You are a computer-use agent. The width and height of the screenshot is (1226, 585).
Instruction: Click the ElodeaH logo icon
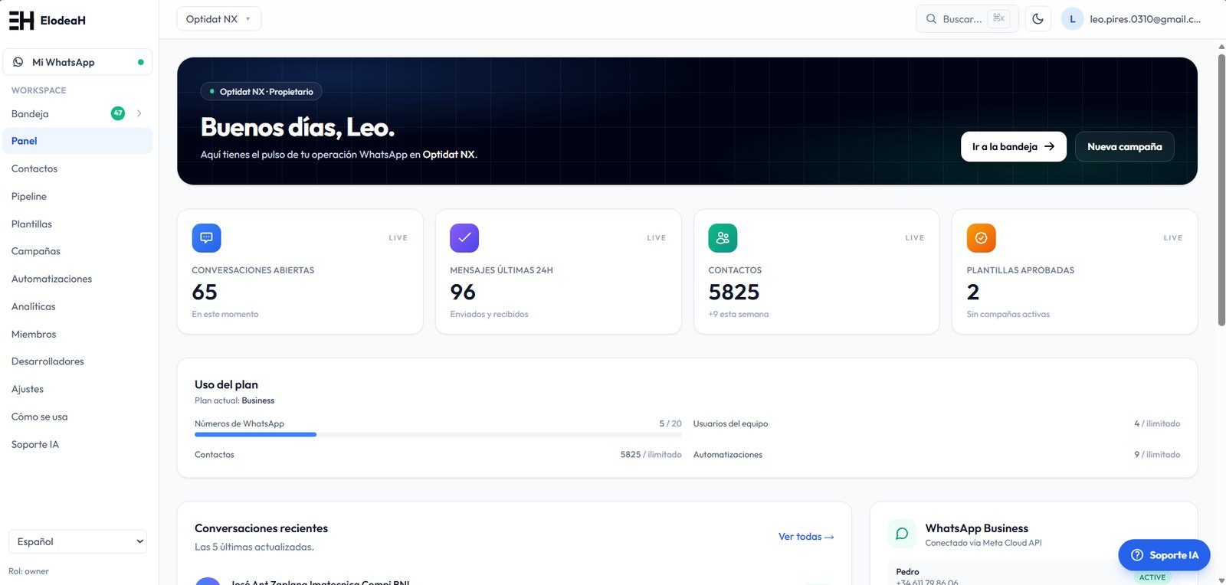(x=21, y=21)
